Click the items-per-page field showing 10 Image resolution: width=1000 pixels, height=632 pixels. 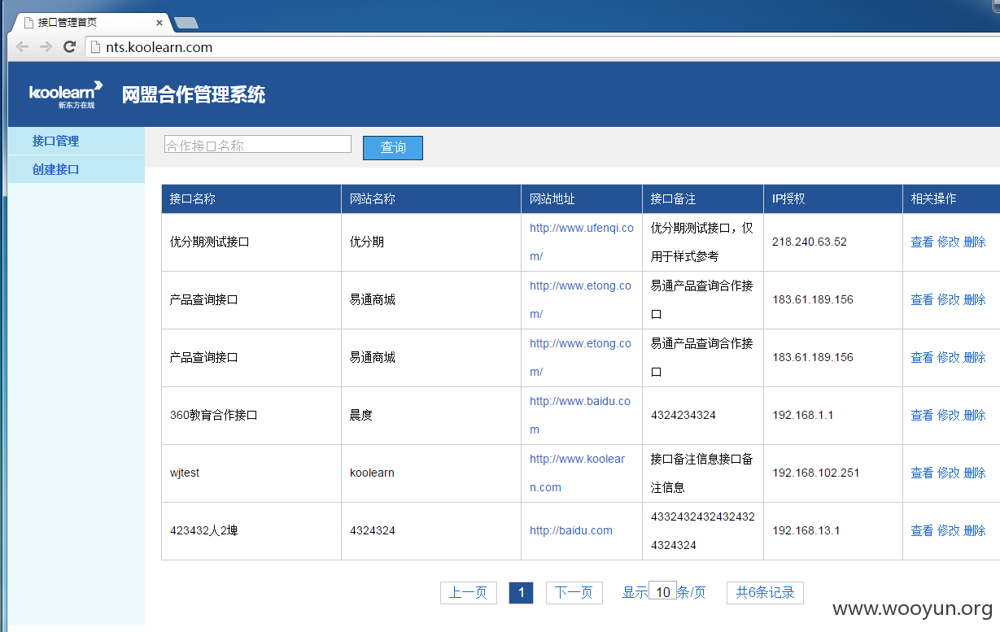tap(662, 591)
